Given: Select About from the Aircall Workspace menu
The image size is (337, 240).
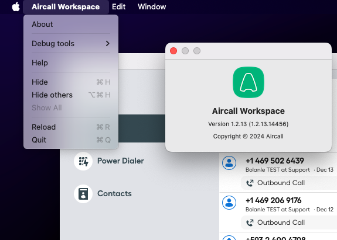Looking at the screenshot, I should (71, 24).
